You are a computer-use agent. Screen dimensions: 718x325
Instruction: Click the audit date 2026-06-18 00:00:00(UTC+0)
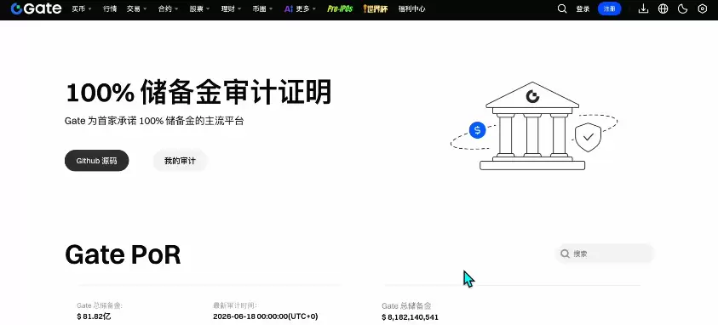point(266,316)
